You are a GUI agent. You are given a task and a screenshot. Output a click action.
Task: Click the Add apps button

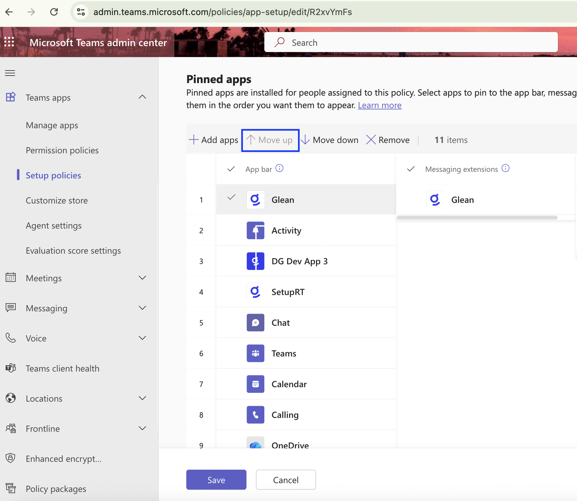click(x=214, y=140)
